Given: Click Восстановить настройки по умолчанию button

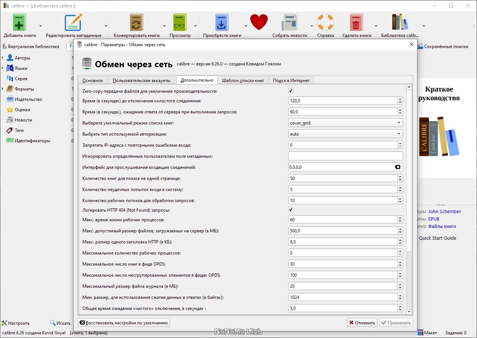Looking at the screenshot, I should point(124,322).
